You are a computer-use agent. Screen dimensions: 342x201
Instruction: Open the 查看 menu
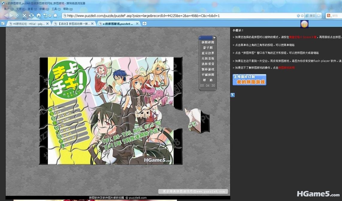pos(32,9)
